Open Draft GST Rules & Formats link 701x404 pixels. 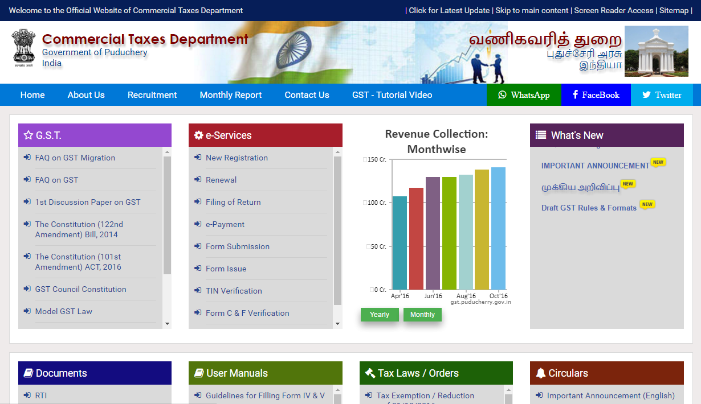(589, 208)
